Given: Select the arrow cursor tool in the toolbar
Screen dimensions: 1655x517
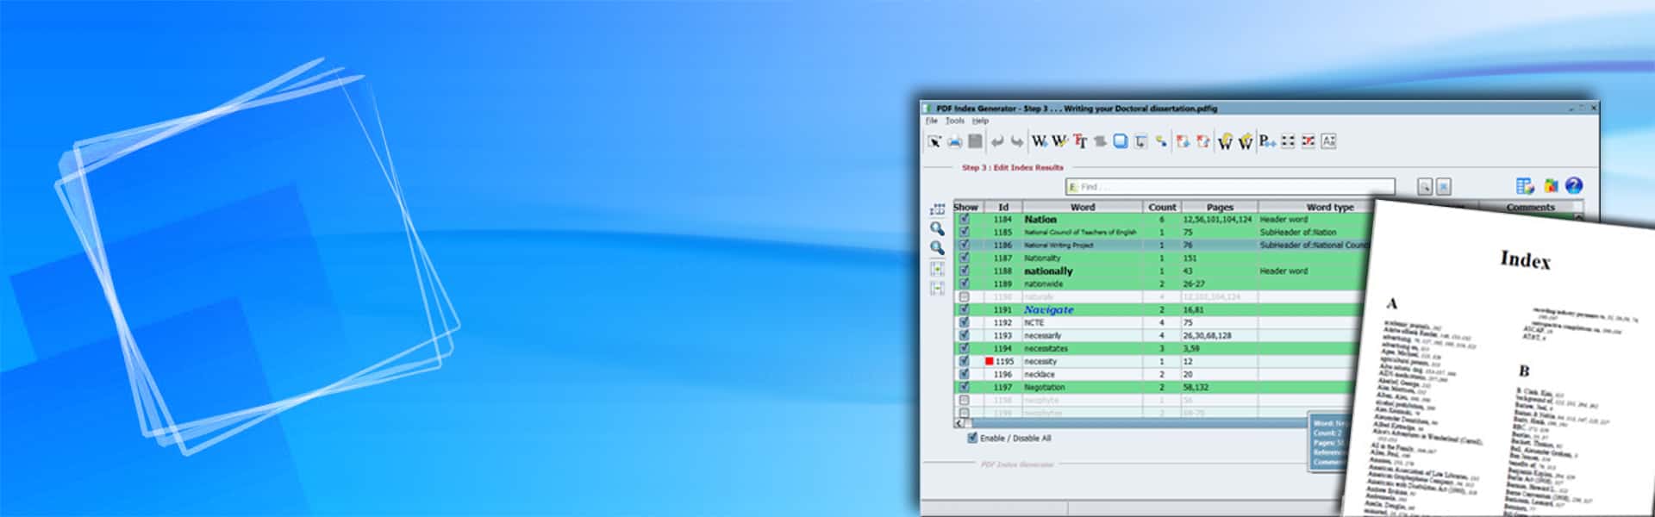Looking at the screenshot, I should tap(934, 141).
